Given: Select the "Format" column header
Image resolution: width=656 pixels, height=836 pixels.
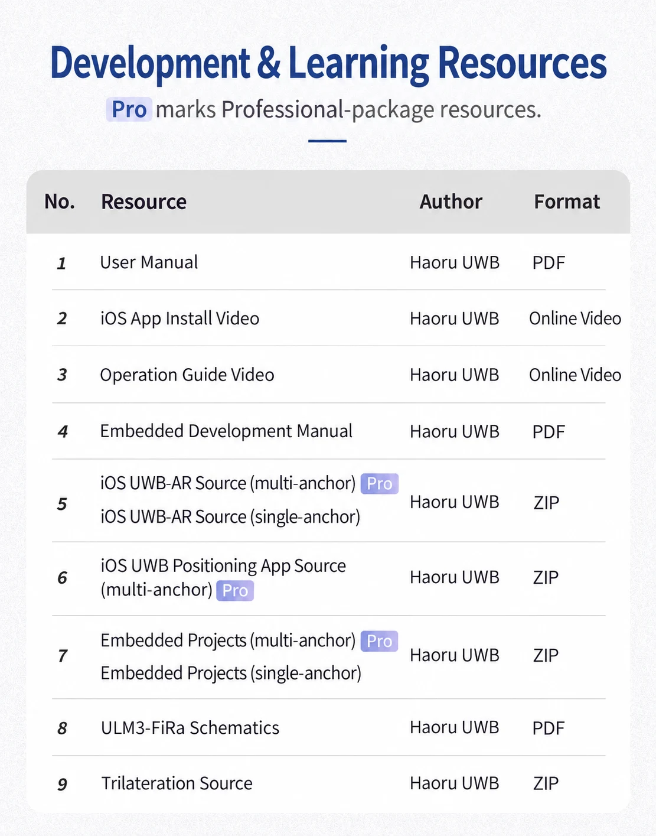Looking at the screenshot, I should (567, 202).
